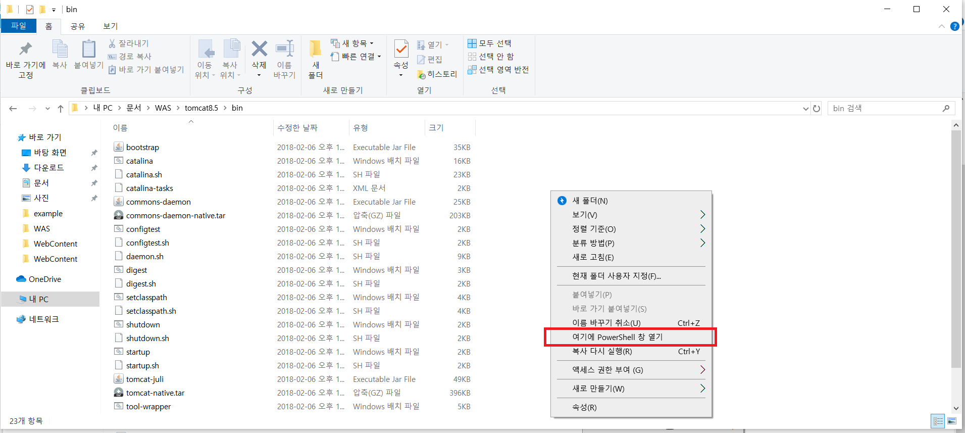Click Edit in the ribbon Open group
Screen dimensions: 965x433
430,60
